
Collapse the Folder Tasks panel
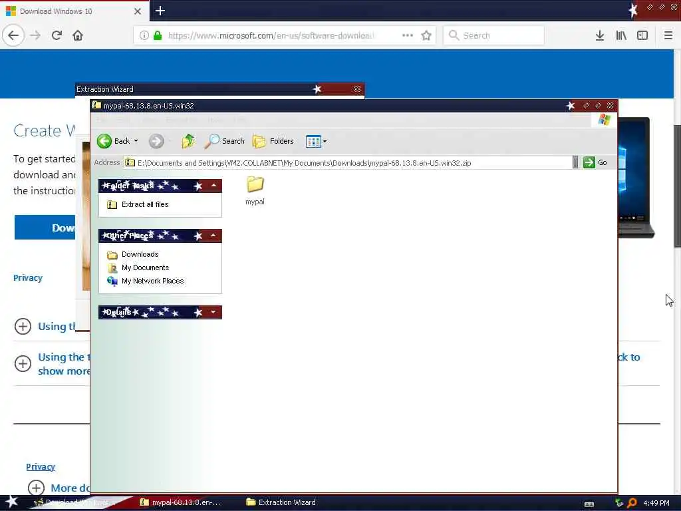point(213,186)
